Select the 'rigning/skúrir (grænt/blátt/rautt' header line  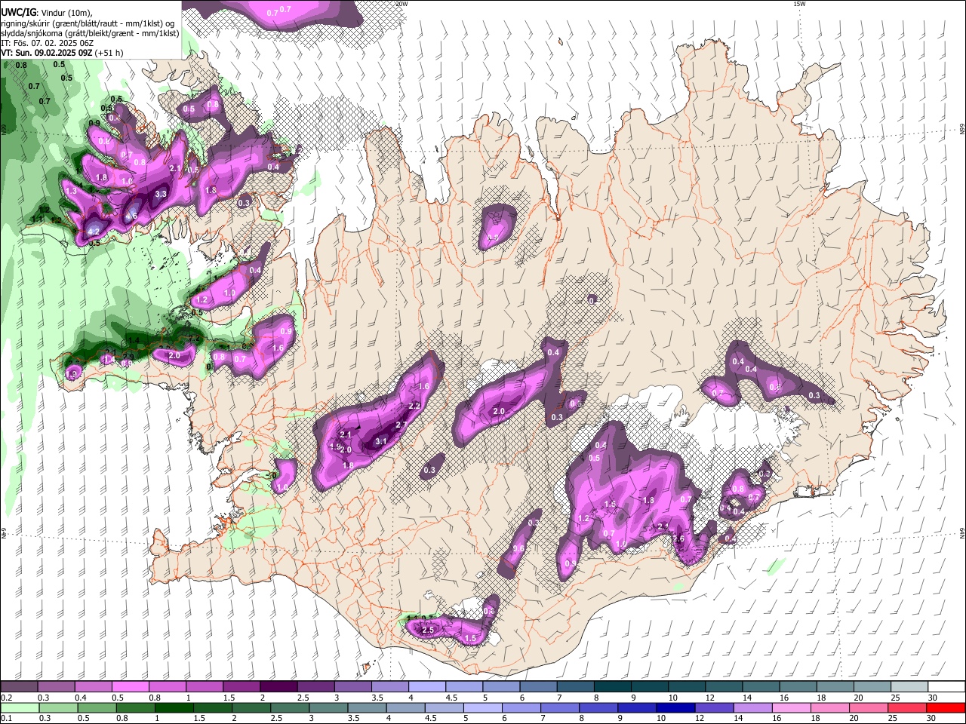point(87,23)
